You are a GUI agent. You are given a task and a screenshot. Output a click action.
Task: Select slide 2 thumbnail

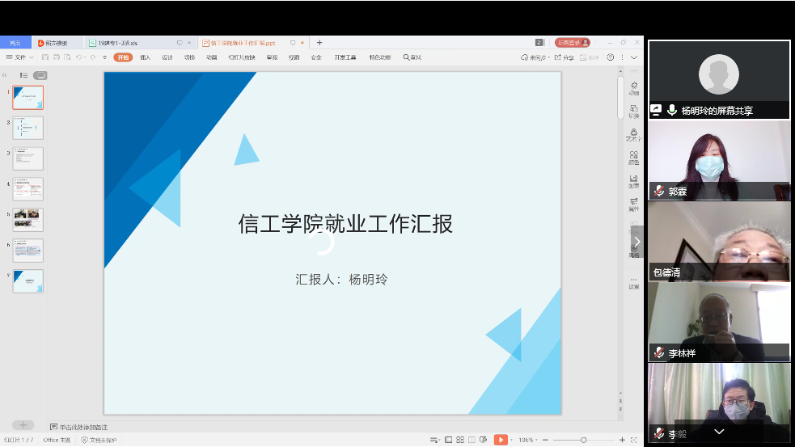(27, 129)
